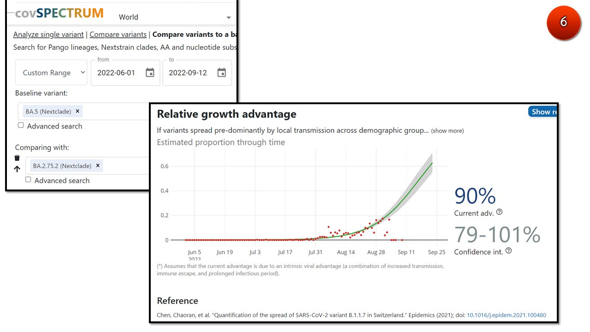
Task: Click the covSPECTRUM logo
Action: 59,13
